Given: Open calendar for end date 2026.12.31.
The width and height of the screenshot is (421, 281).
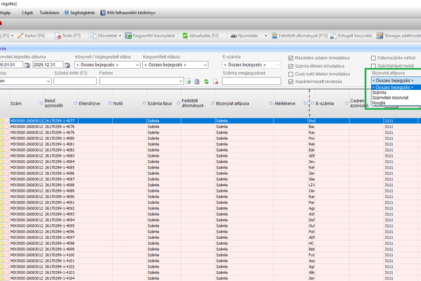Looking at the screenshot, I should 67,65.
